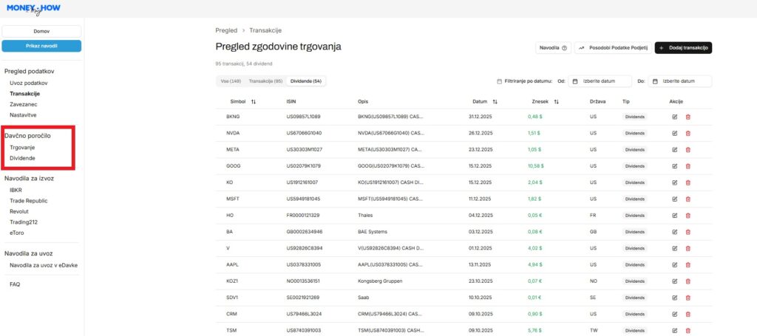Click the MoneyHow logo
Viewport: 757px width, 336px height.
click(33, 9)
